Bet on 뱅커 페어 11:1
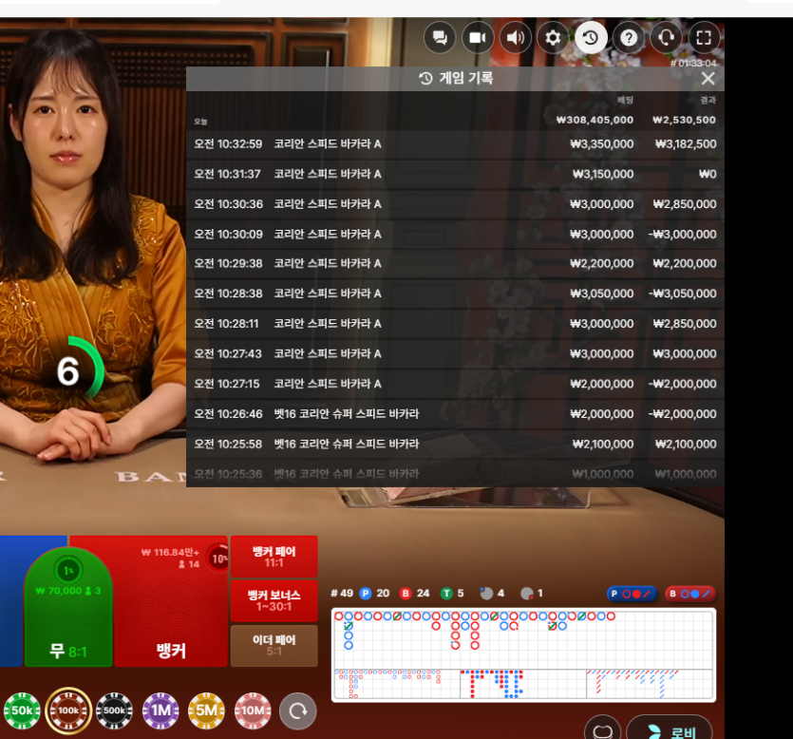The width and height of the screenshot is (793, 739). tap(274, 557)
